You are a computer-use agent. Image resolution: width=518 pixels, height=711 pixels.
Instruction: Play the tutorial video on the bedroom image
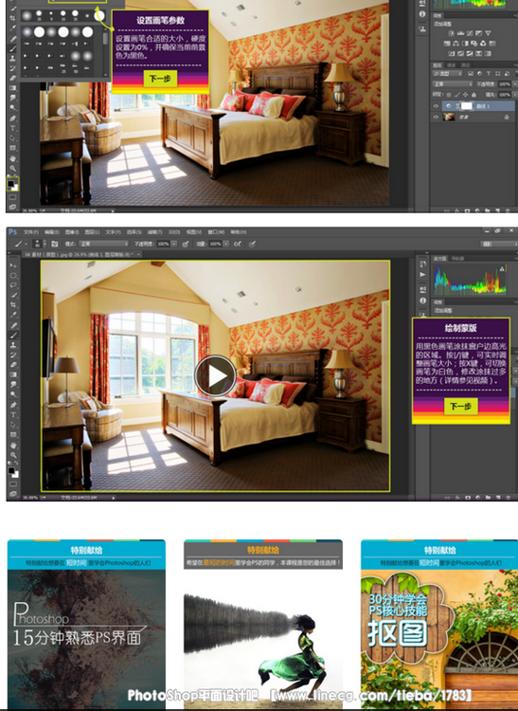[x=215, y=376]
